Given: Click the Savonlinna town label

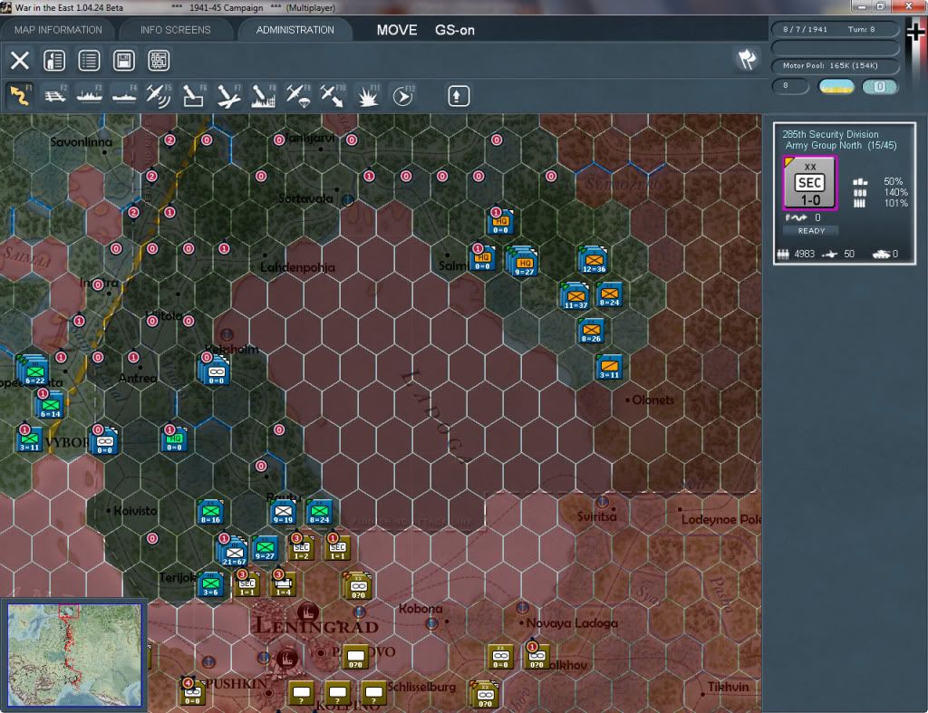Looking at the screenshot, I should coord(81,142).
